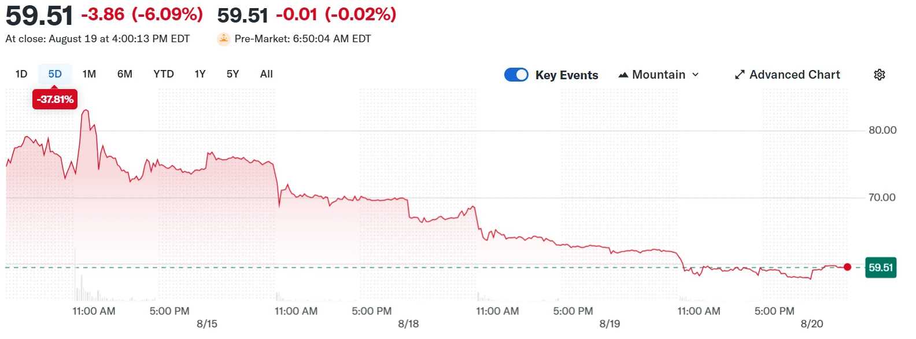Show the YTD range
Screen dimensions: 916x339
164,74
